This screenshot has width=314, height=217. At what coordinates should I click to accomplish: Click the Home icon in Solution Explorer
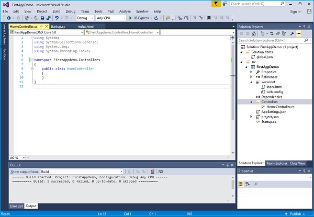[x=255, y=33]
